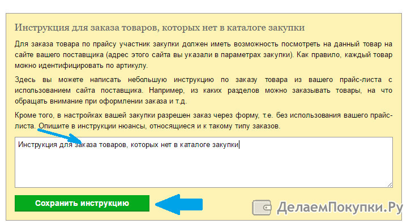Focus the instruction text area
Image resolution: width=411 pixels, height=224 pixels.
click(204, 162)
